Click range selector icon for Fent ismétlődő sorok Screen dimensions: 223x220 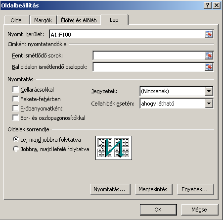(x=209, y=55)
